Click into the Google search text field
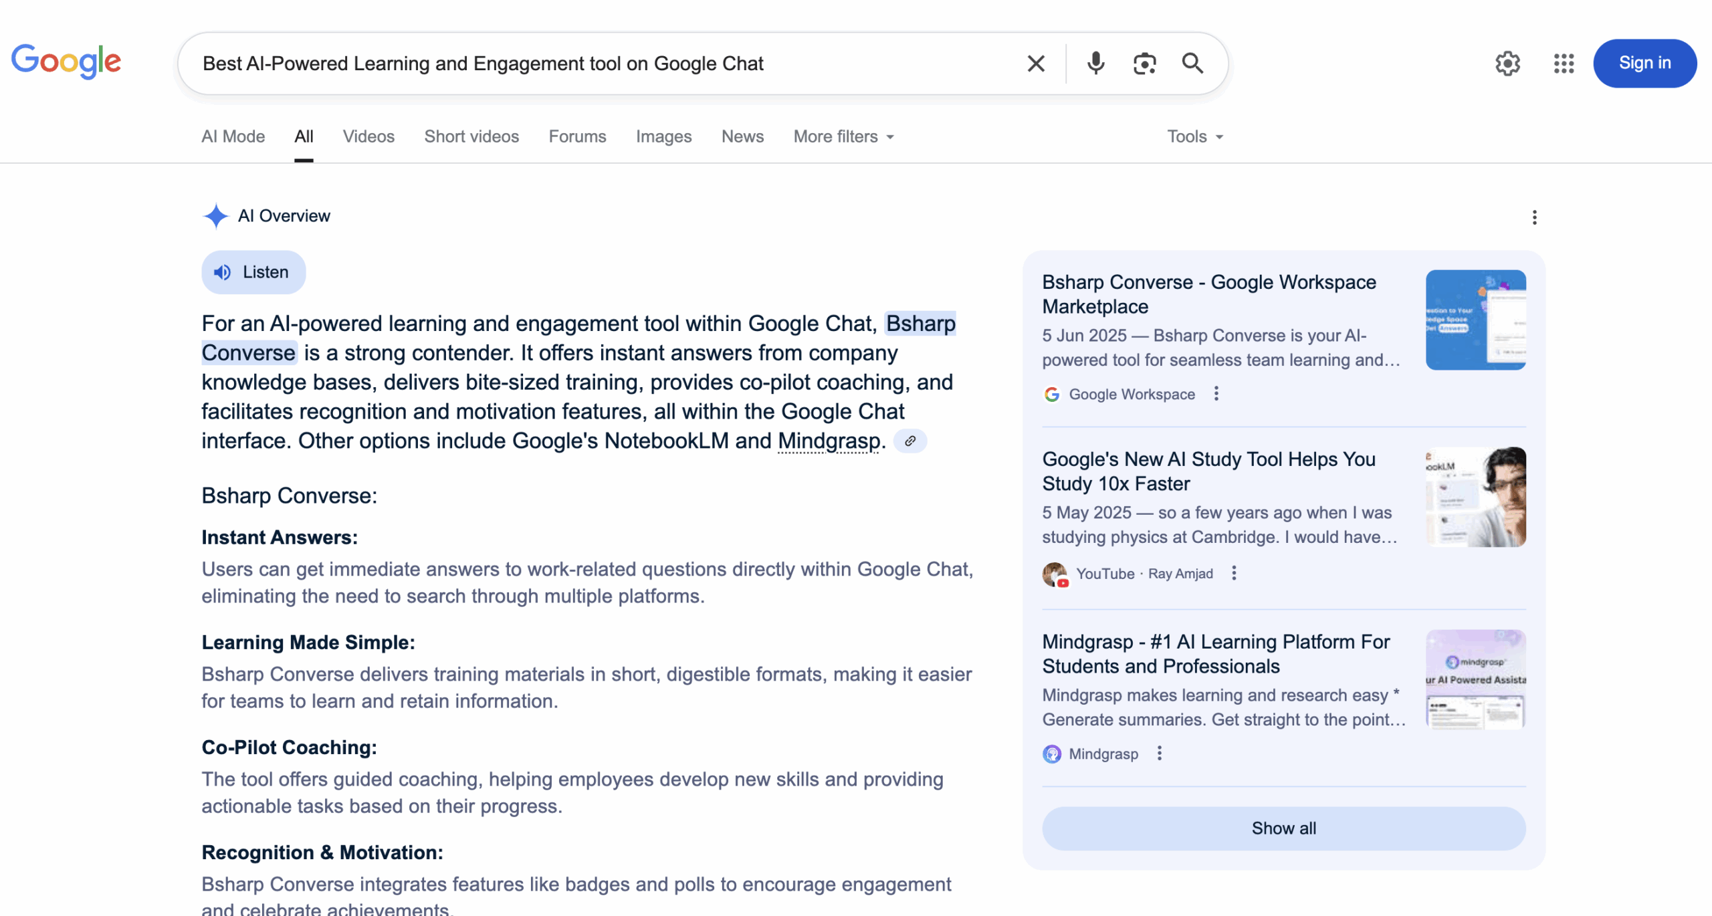 tap(602, 64)
